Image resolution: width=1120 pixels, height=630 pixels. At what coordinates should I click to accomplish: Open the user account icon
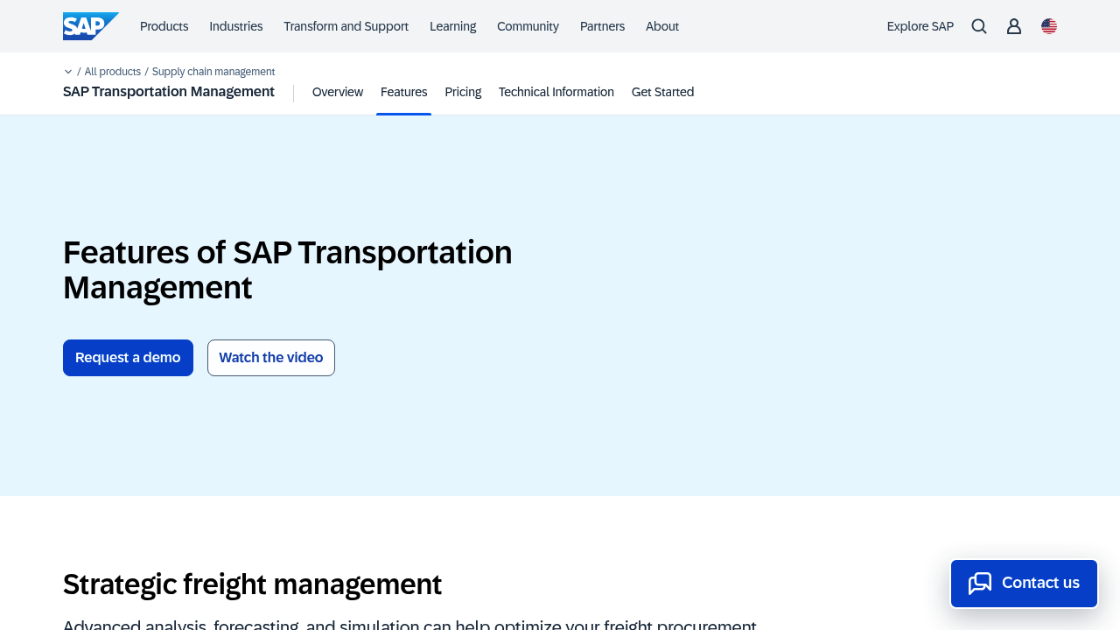pyautogui.click(x=1014, y=26)
